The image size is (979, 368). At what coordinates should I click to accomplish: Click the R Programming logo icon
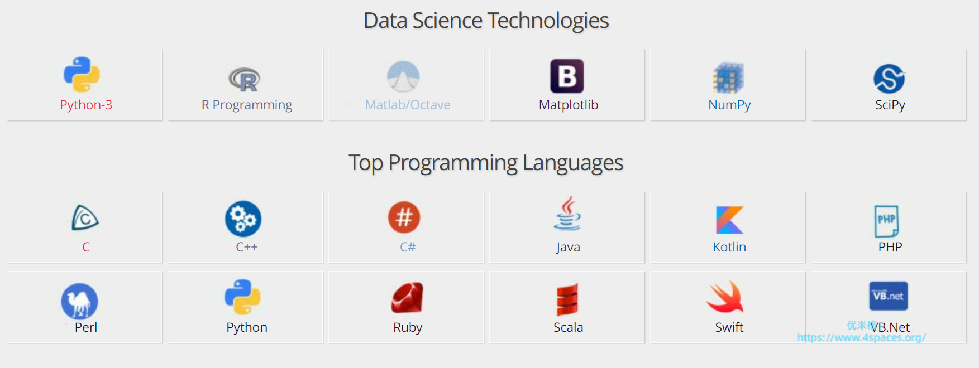pyautogui.click(x=245, y=79)
